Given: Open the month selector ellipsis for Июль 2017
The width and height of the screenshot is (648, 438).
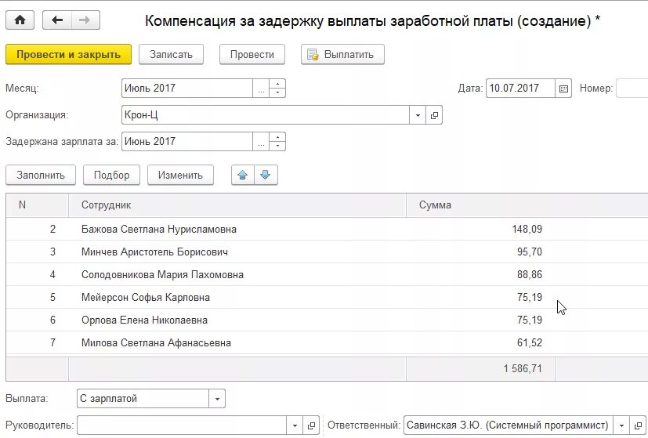Looking at the screenshot, I should (261, 89).
